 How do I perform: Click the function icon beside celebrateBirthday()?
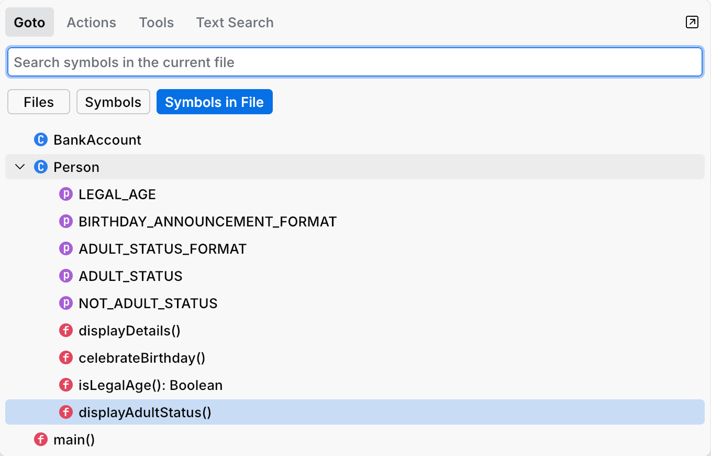click(x=66, y=357)
